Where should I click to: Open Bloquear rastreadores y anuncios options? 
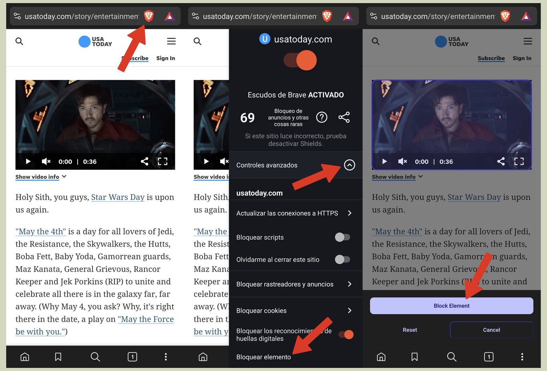pyautogui.click(x=296, y=284)
